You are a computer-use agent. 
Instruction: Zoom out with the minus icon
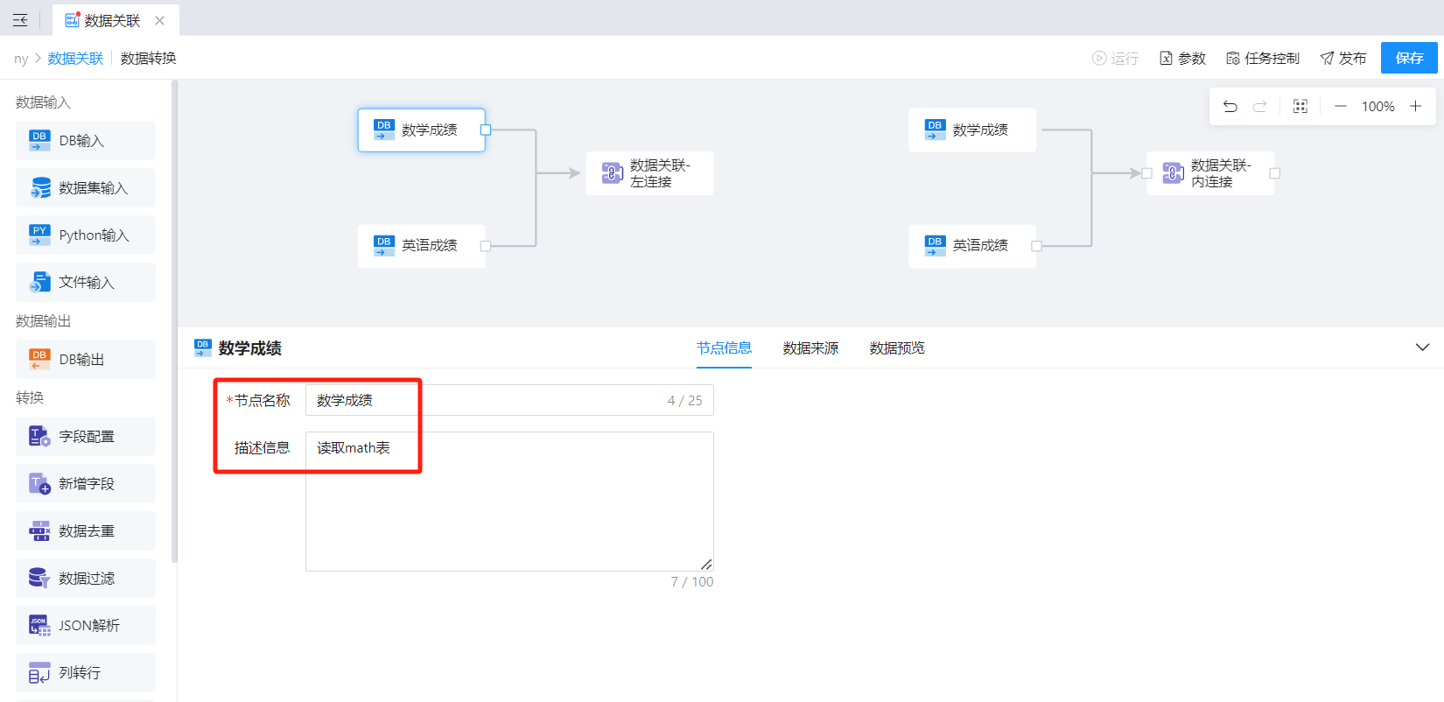click(1340, 107)
